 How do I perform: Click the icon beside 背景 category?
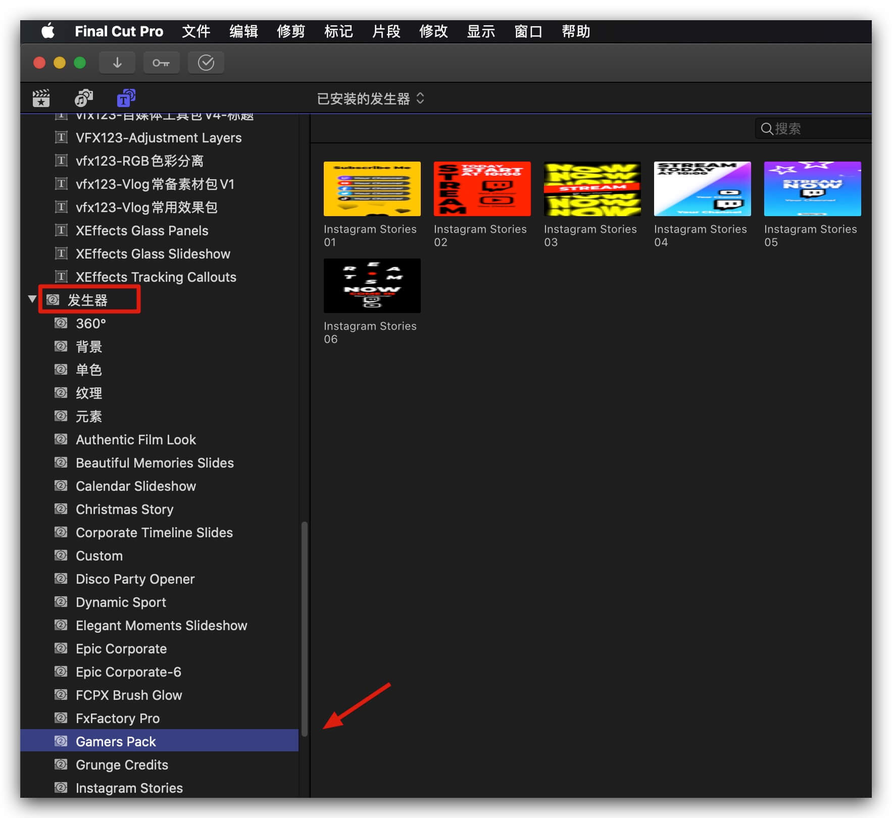(x=61, y=346)
